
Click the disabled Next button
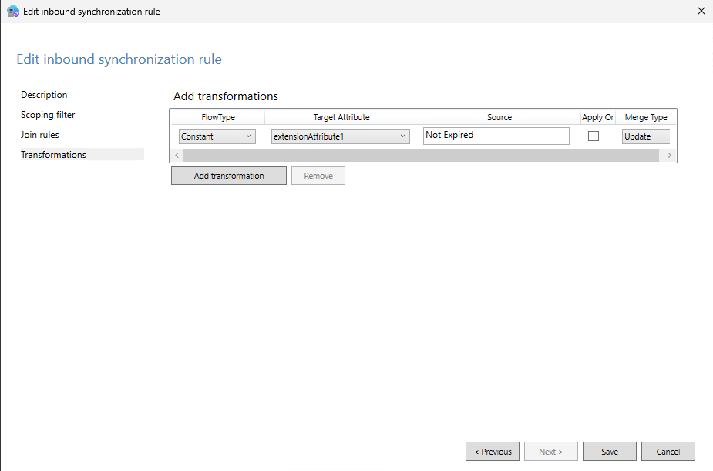(x=550, y=451)
